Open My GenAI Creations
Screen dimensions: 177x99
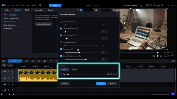coord(131,5)
